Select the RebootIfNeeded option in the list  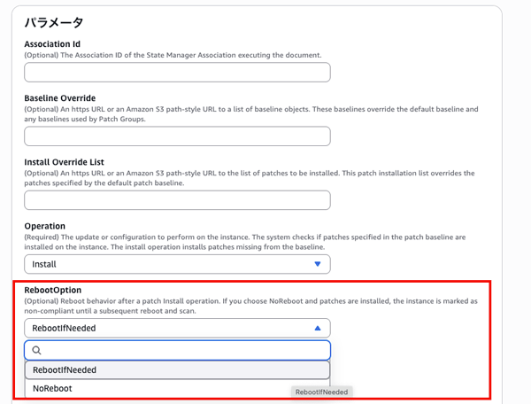click(x=177, y=369)
